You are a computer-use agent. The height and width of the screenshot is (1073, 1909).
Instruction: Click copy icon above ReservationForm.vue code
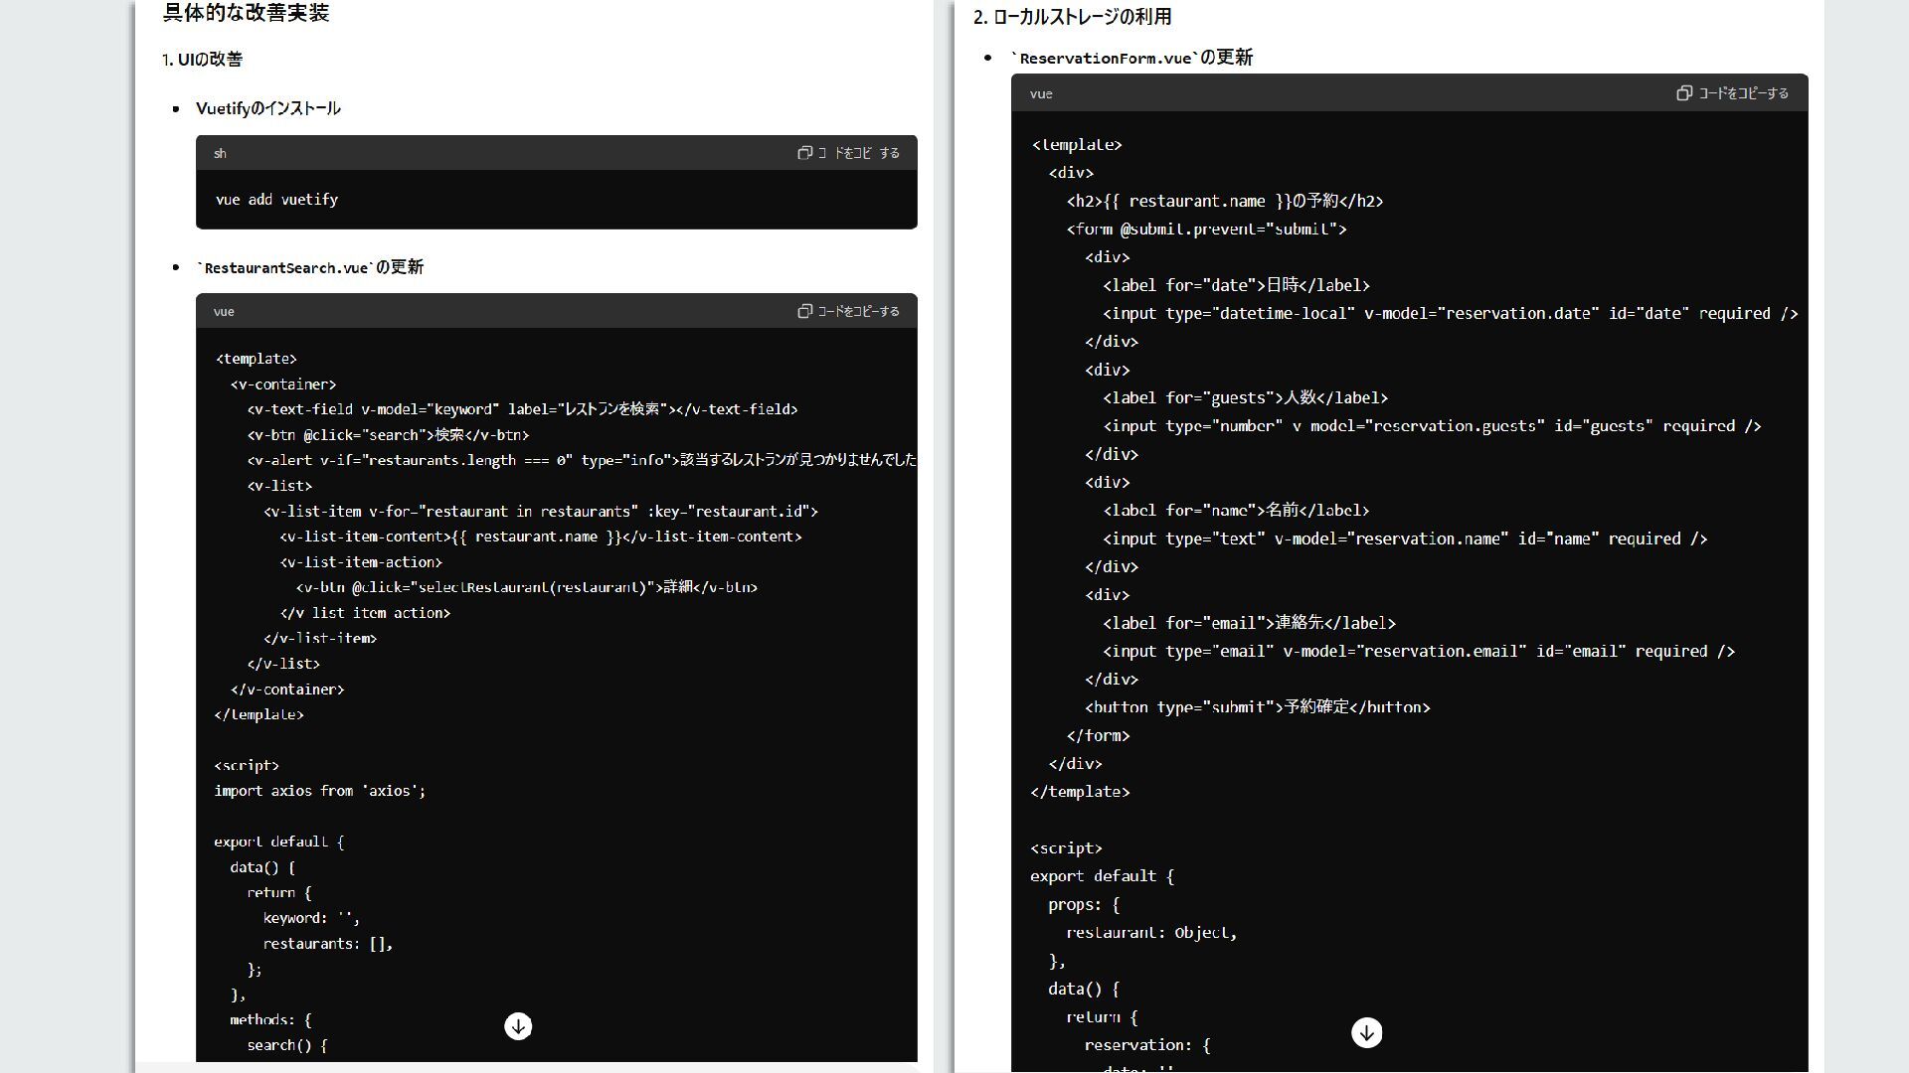click(1683, 93)
